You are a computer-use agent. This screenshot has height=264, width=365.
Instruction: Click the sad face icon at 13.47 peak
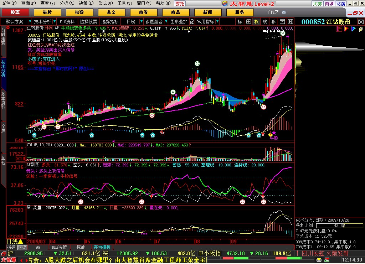coord(283,33)
